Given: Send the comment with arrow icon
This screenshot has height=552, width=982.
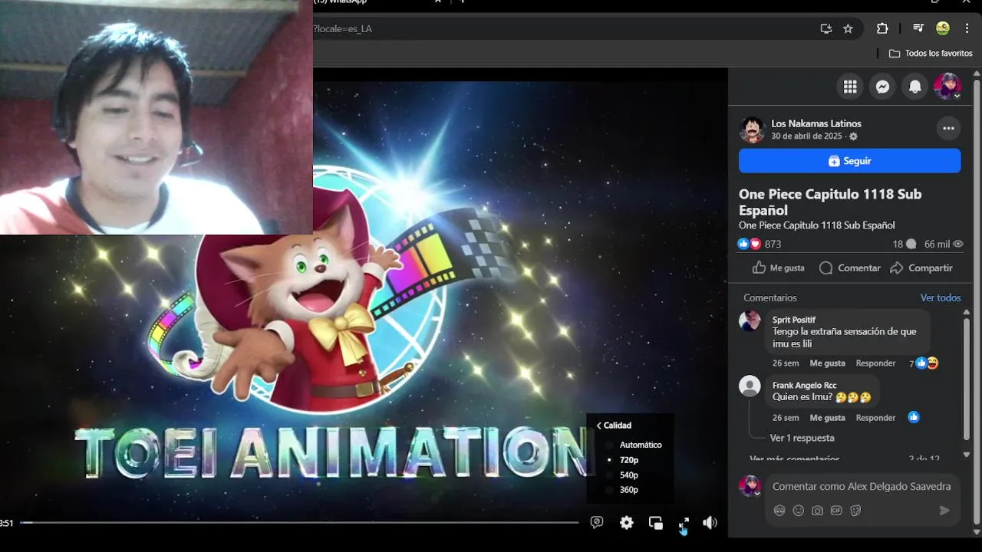Looking at the screenshot, I should 944,511.
